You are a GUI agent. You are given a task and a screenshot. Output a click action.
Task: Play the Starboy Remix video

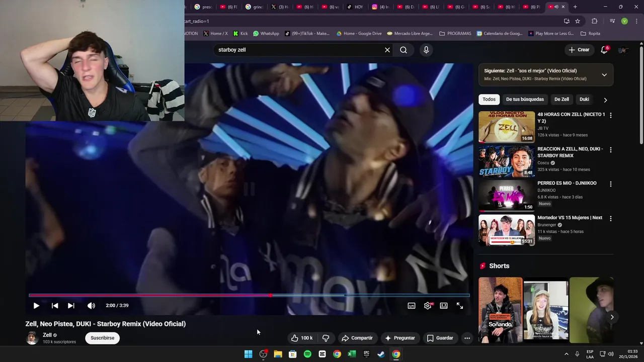(x=36, y=306)
